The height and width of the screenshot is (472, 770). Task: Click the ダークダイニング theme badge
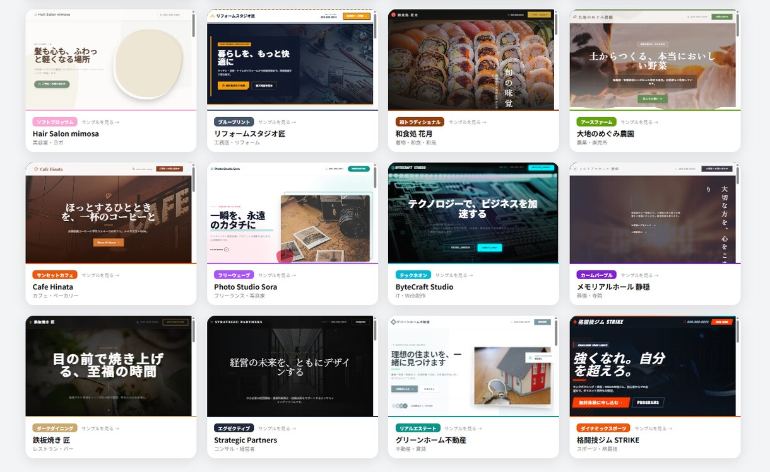coord(55,429)
